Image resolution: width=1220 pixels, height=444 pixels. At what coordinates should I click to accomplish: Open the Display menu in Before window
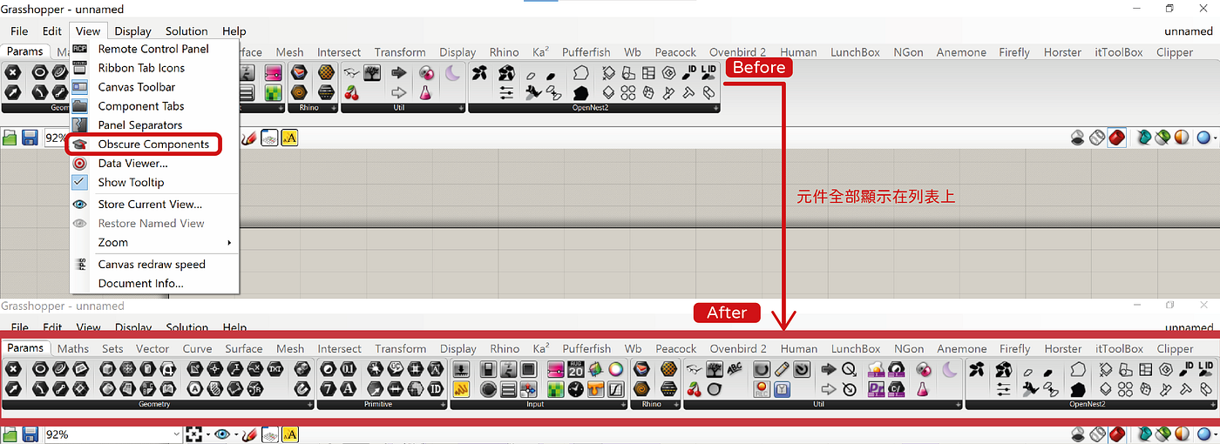pos(133,30)
